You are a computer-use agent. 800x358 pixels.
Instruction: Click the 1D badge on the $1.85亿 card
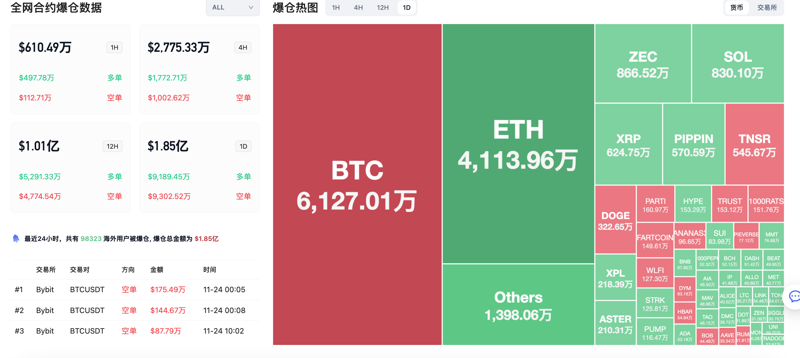243,146
